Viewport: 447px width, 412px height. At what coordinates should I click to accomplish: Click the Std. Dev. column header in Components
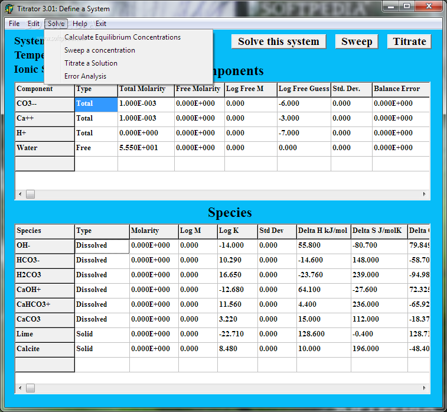[351, 90]
